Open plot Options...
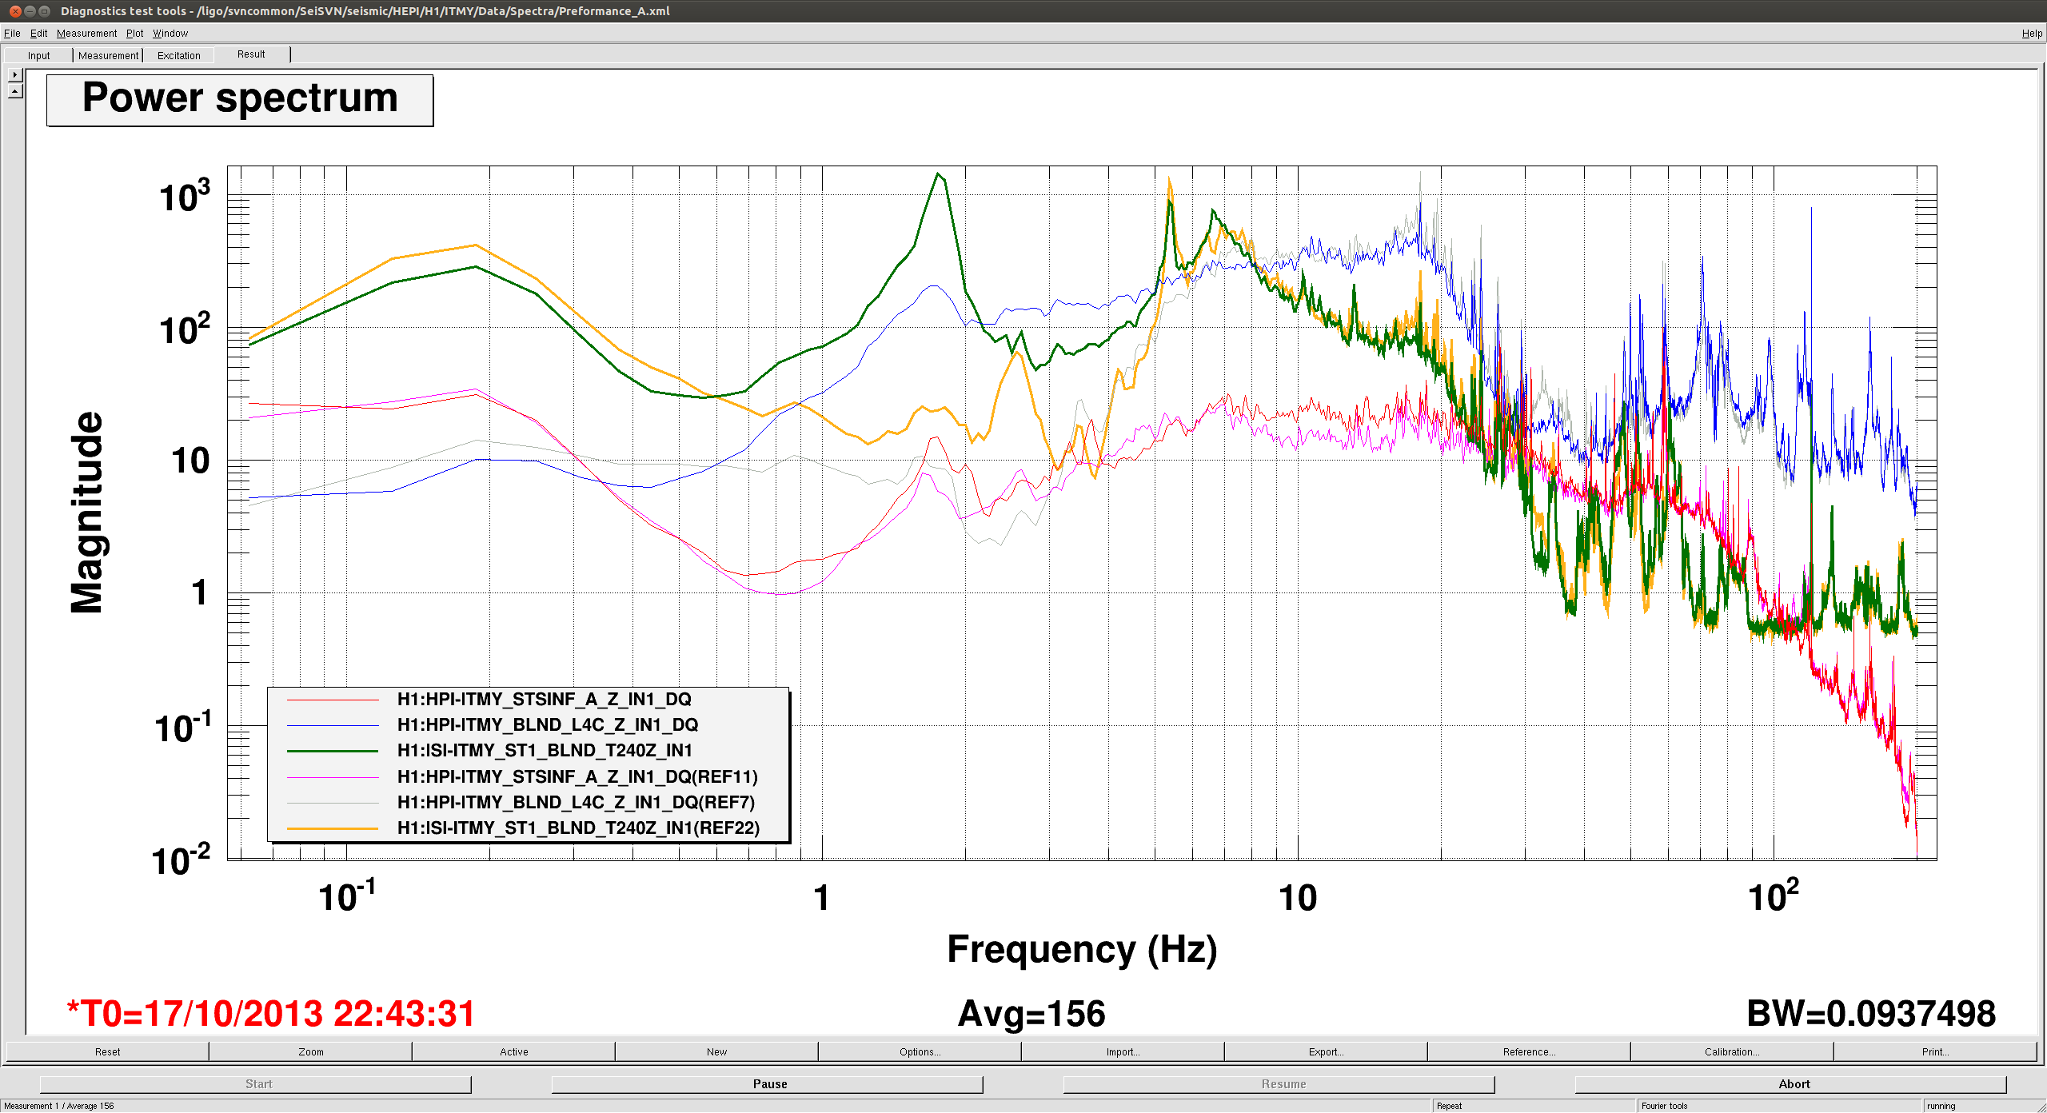This screenshot has width=2047, height=1113. pos(920,1051)
